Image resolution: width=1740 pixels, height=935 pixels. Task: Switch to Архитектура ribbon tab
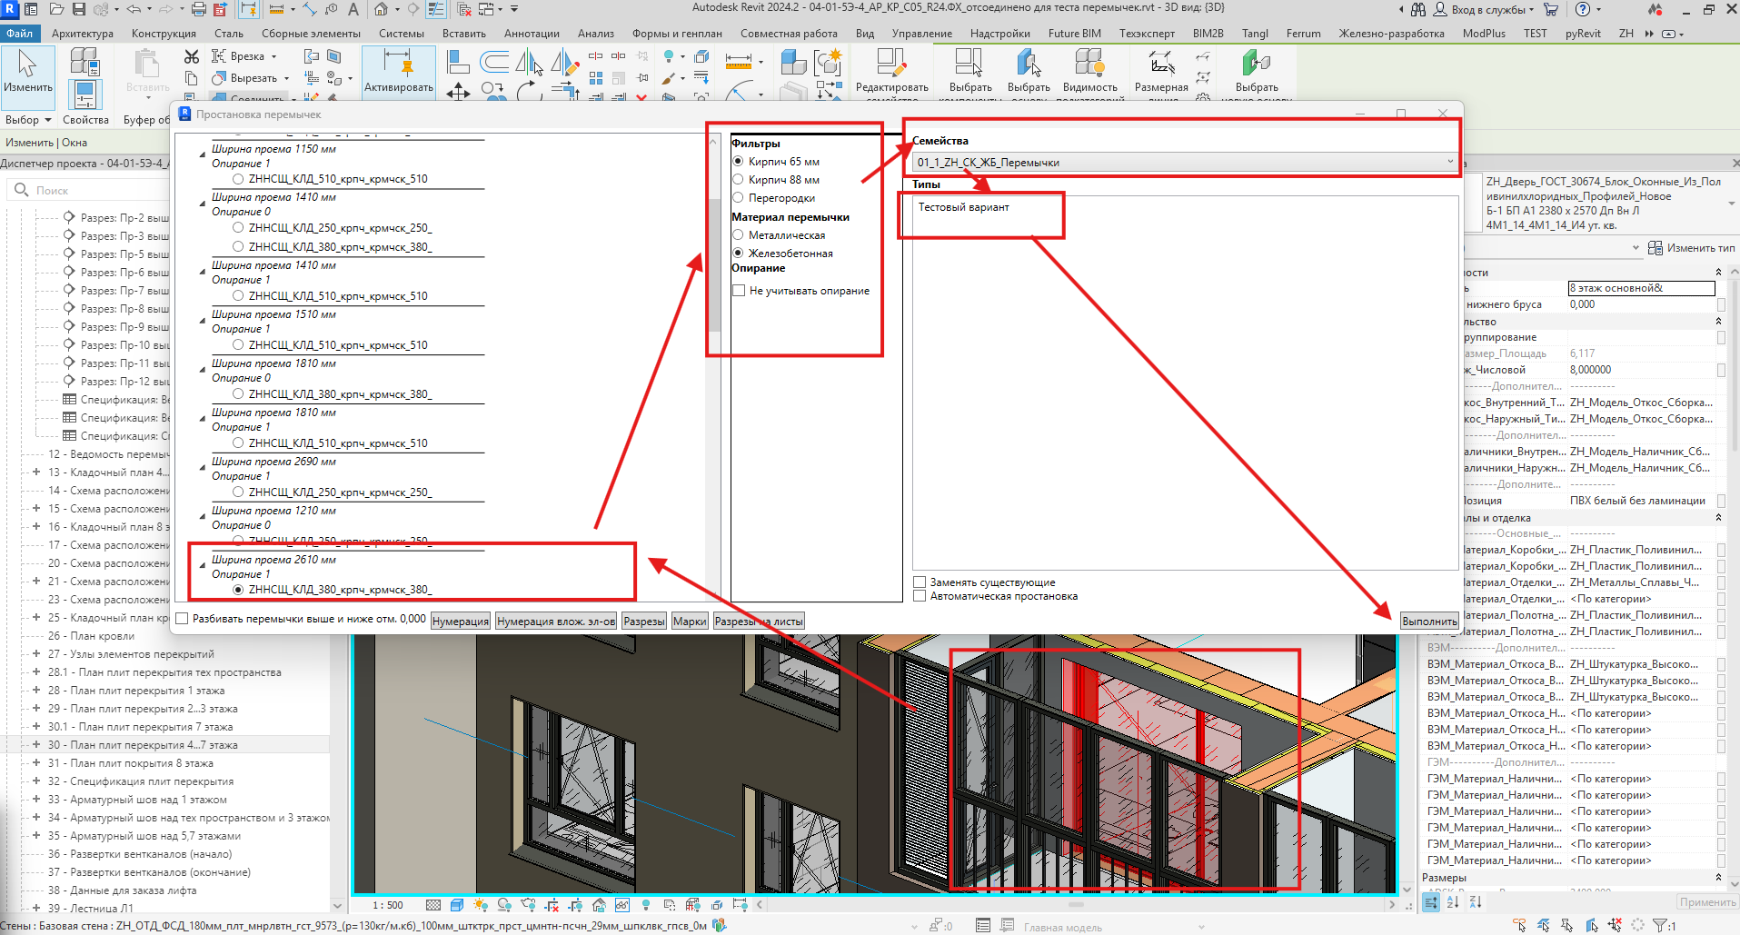[x=83, y=34]
